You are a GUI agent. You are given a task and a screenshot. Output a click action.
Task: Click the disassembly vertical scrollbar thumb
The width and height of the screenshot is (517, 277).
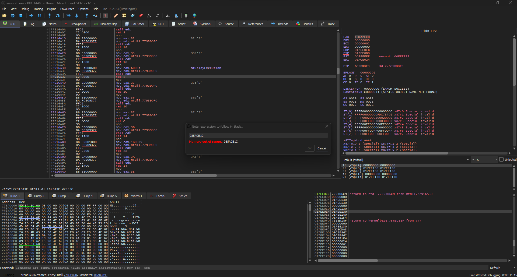338,71
